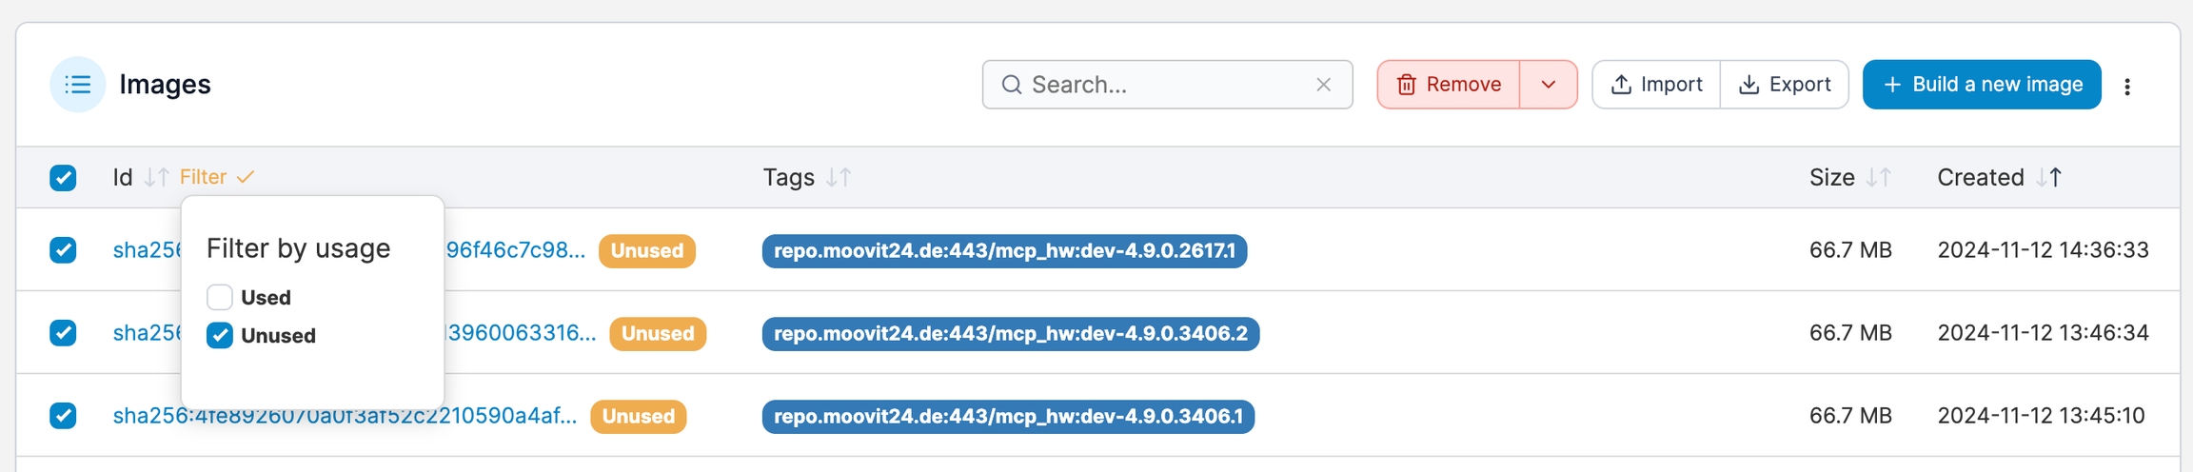Deselect the dev-4.9.0.2617.1 image row
Image resolution: width=2193 pixels, height=472 pixels.
pyautogui.click(x=63, y=250)
